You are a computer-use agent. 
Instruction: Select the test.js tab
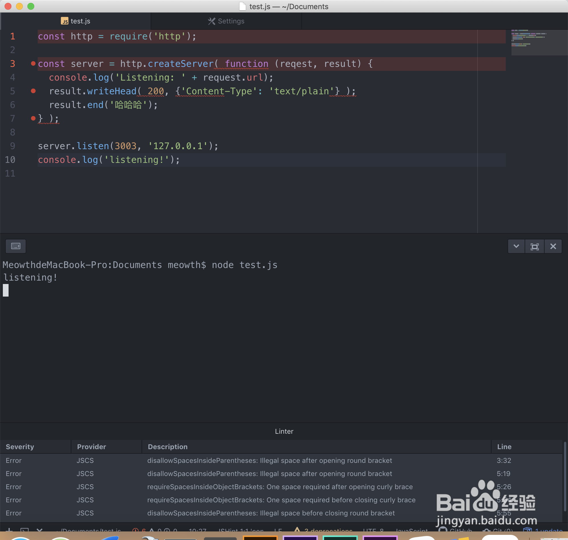[x=76, y=21]
